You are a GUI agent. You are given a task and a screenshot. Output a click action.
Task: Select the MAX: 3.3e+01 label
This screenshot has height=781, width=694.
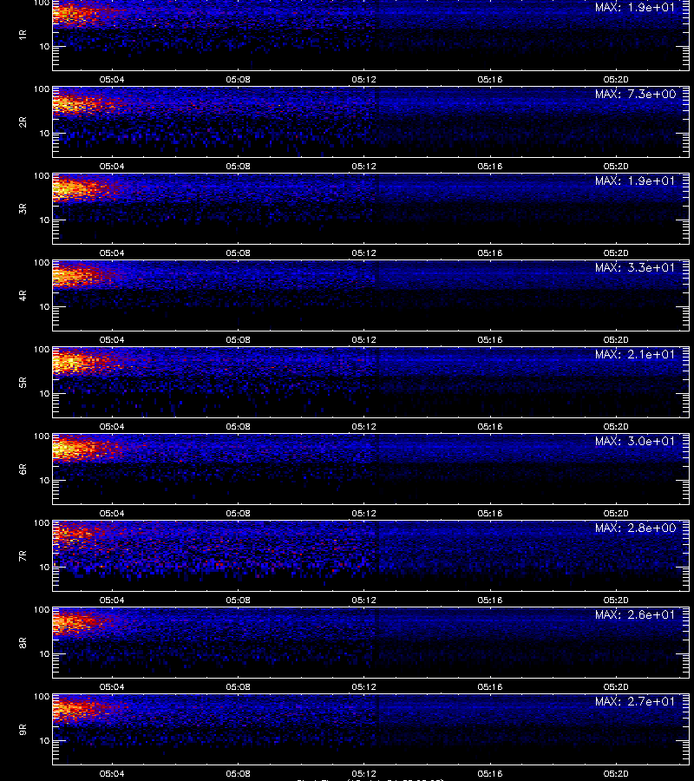pos(635,267)
